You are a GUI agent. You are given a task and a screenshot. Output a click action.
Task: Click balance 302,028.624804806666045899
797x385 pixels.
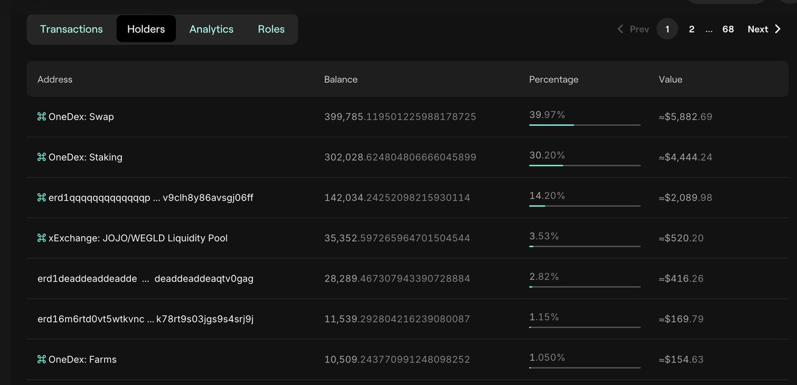pos(400,157)
